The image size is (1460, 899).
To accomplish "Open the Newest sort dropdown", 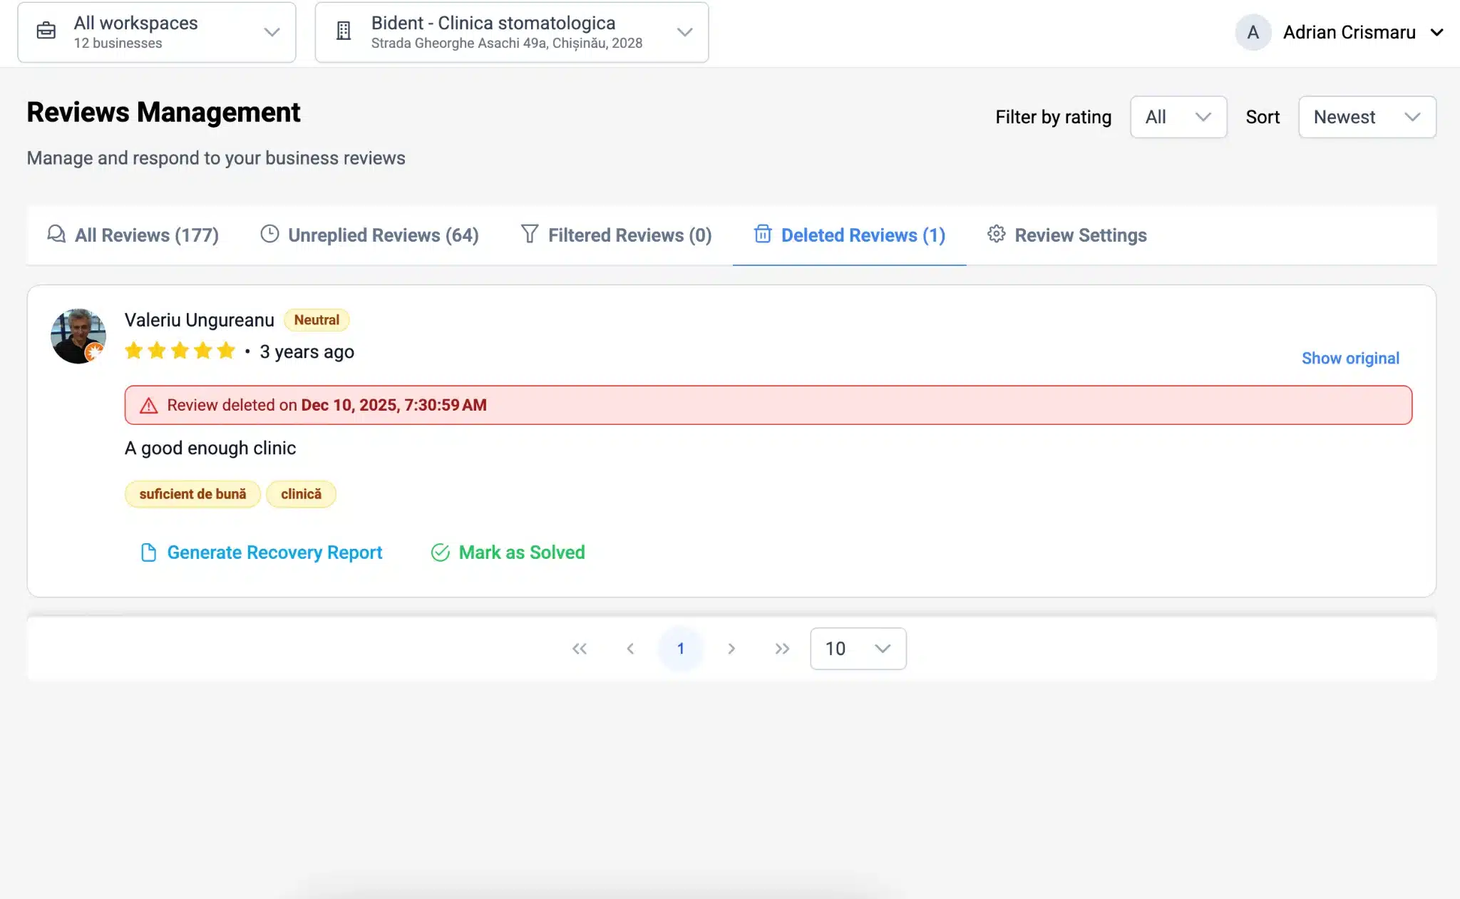I will point(1366,116).
